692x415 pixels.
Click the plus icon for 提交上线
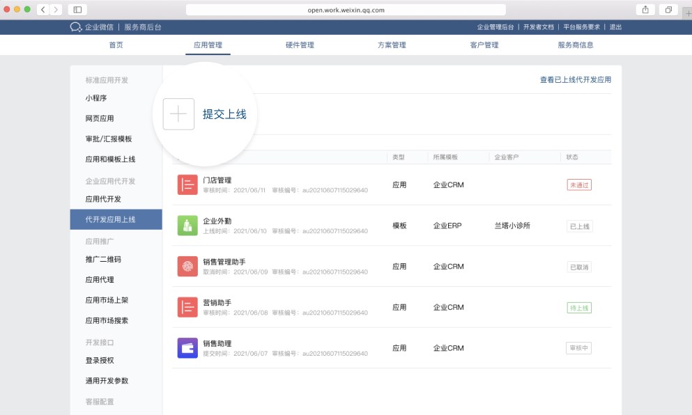(x=178, y=114)
